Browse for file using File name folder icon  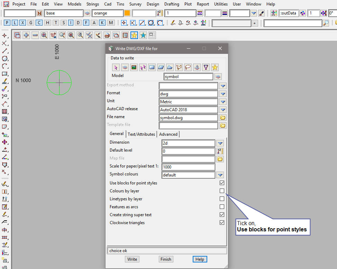coord(223,118)
